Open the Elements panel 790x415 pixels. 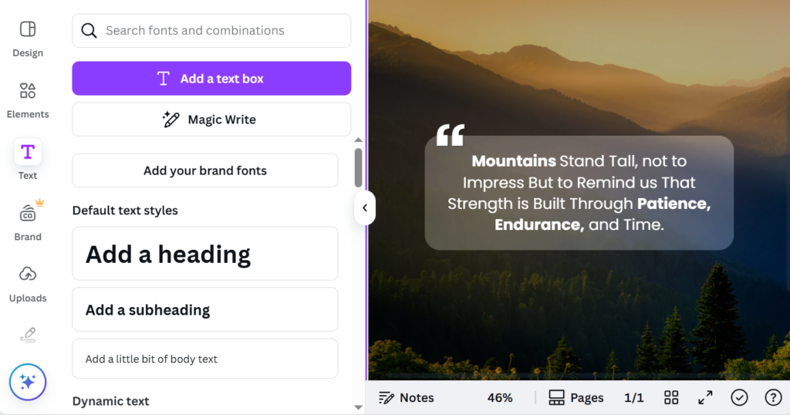(28, 100)
